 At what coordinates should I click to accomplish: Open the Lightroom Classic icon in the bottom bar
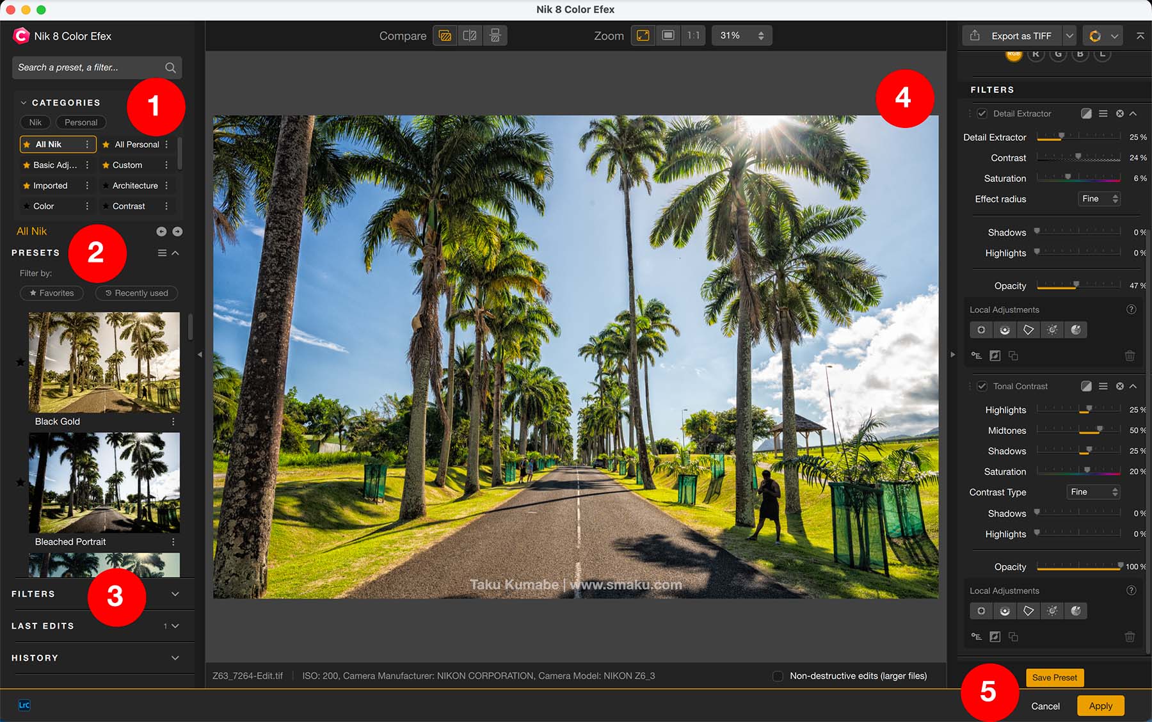click(x=24, y=705)
